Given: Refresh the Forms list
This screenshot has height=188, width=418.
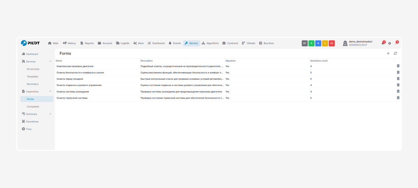Looking at the screenshot, I should [x=395, y=53].
